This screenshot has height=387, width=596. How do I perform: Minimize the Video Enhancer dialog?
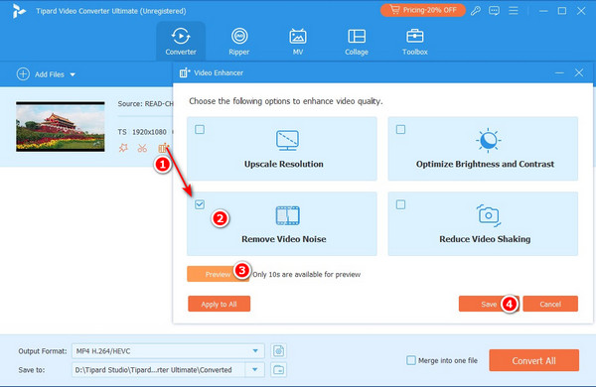tap(559, 72)
